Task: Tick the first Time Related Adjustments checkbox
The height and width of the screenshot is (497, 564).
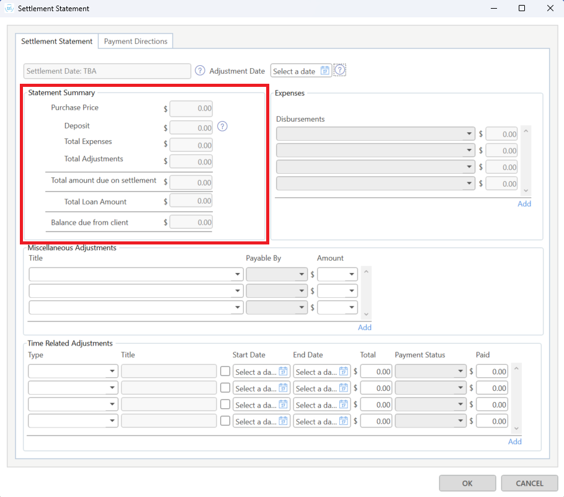Action: coord(225,371)
